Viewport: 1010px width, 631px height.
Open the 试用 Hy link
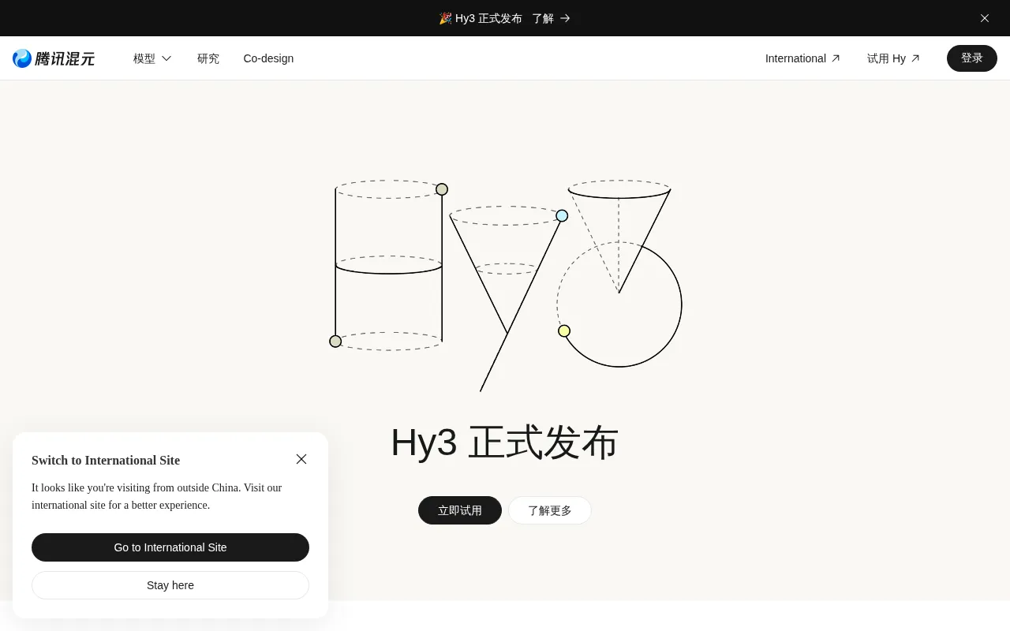pyautogui.click(x=893, y=58)
